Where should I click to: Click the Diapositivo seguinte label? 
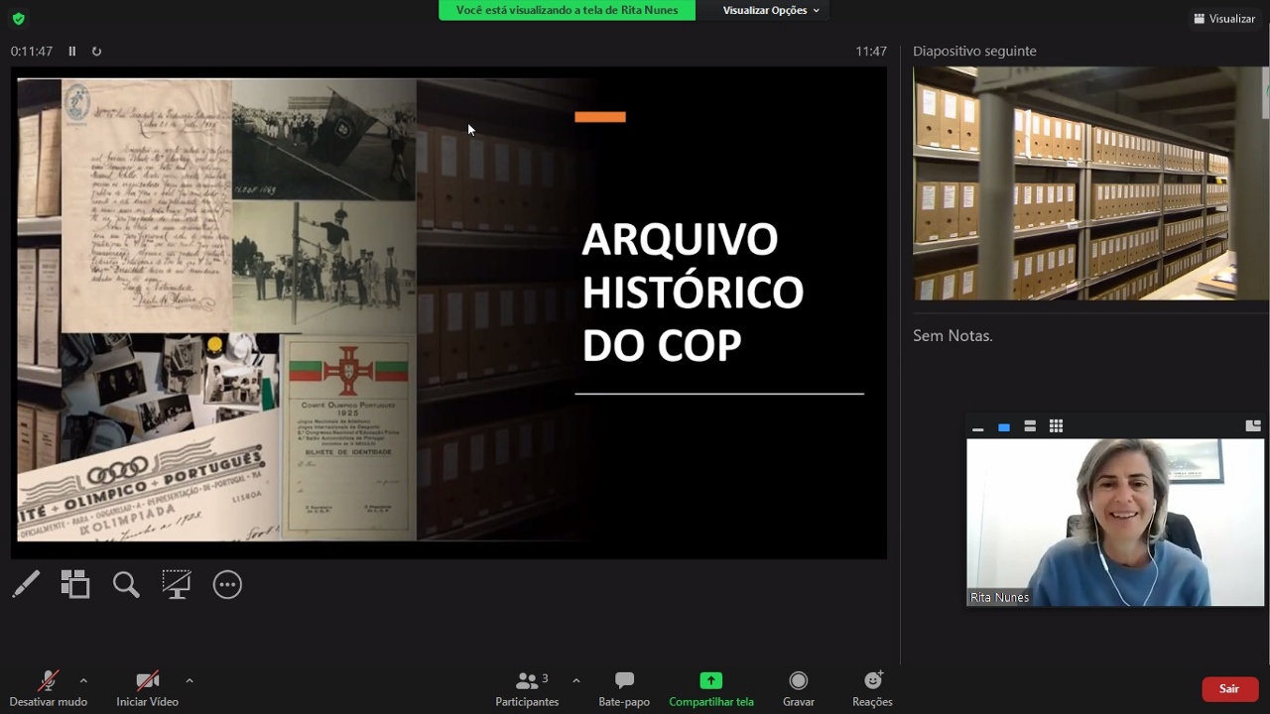click(x=974, y=51)
